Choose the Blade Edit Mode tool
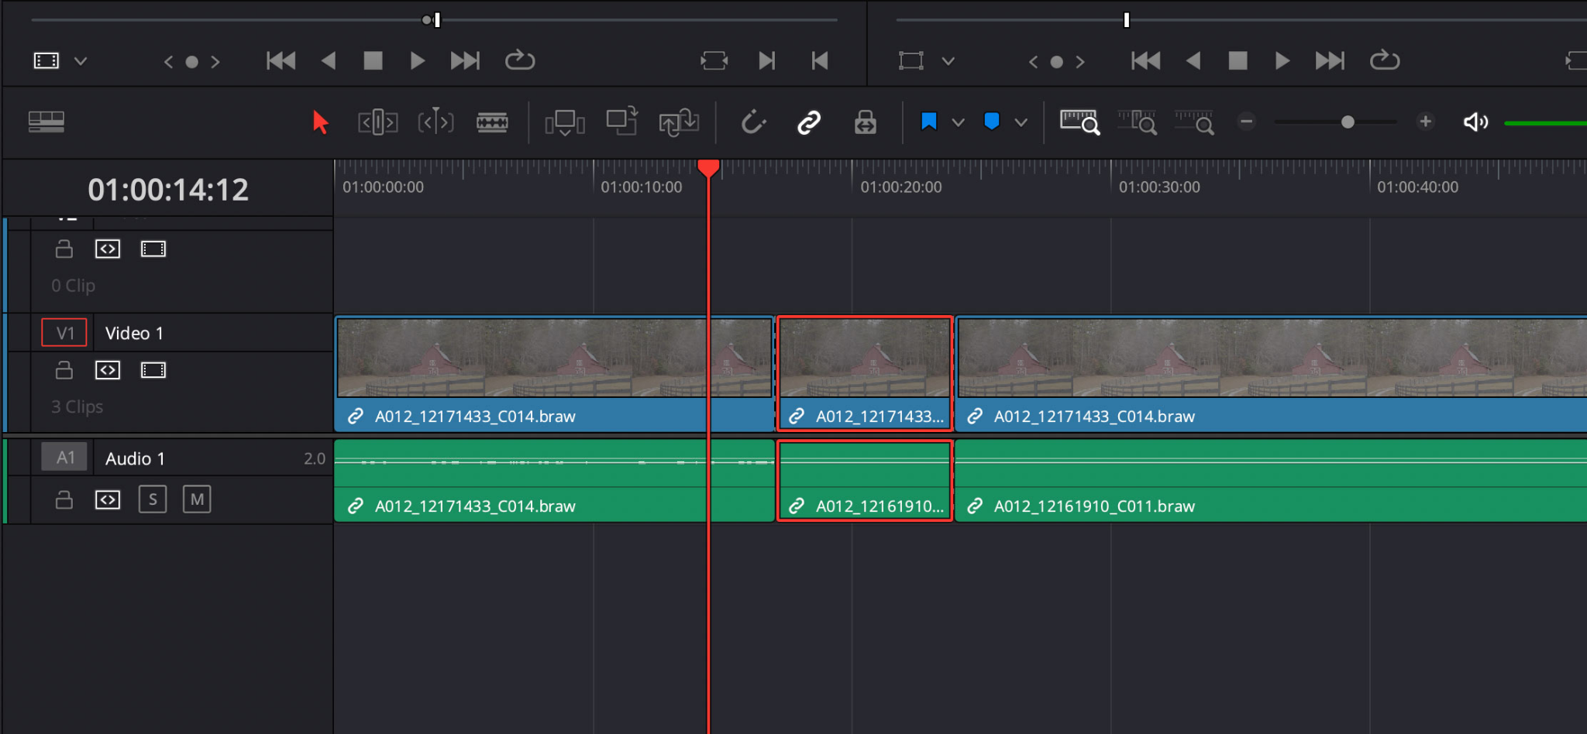The width and height of the screenshot is (1587, 734). click(x=492, y=122)
